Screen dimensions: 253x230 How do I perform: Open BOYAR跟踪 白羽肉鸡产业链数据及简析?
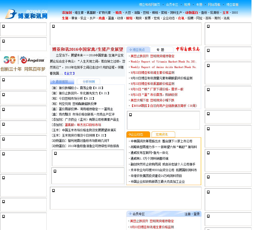164,106
